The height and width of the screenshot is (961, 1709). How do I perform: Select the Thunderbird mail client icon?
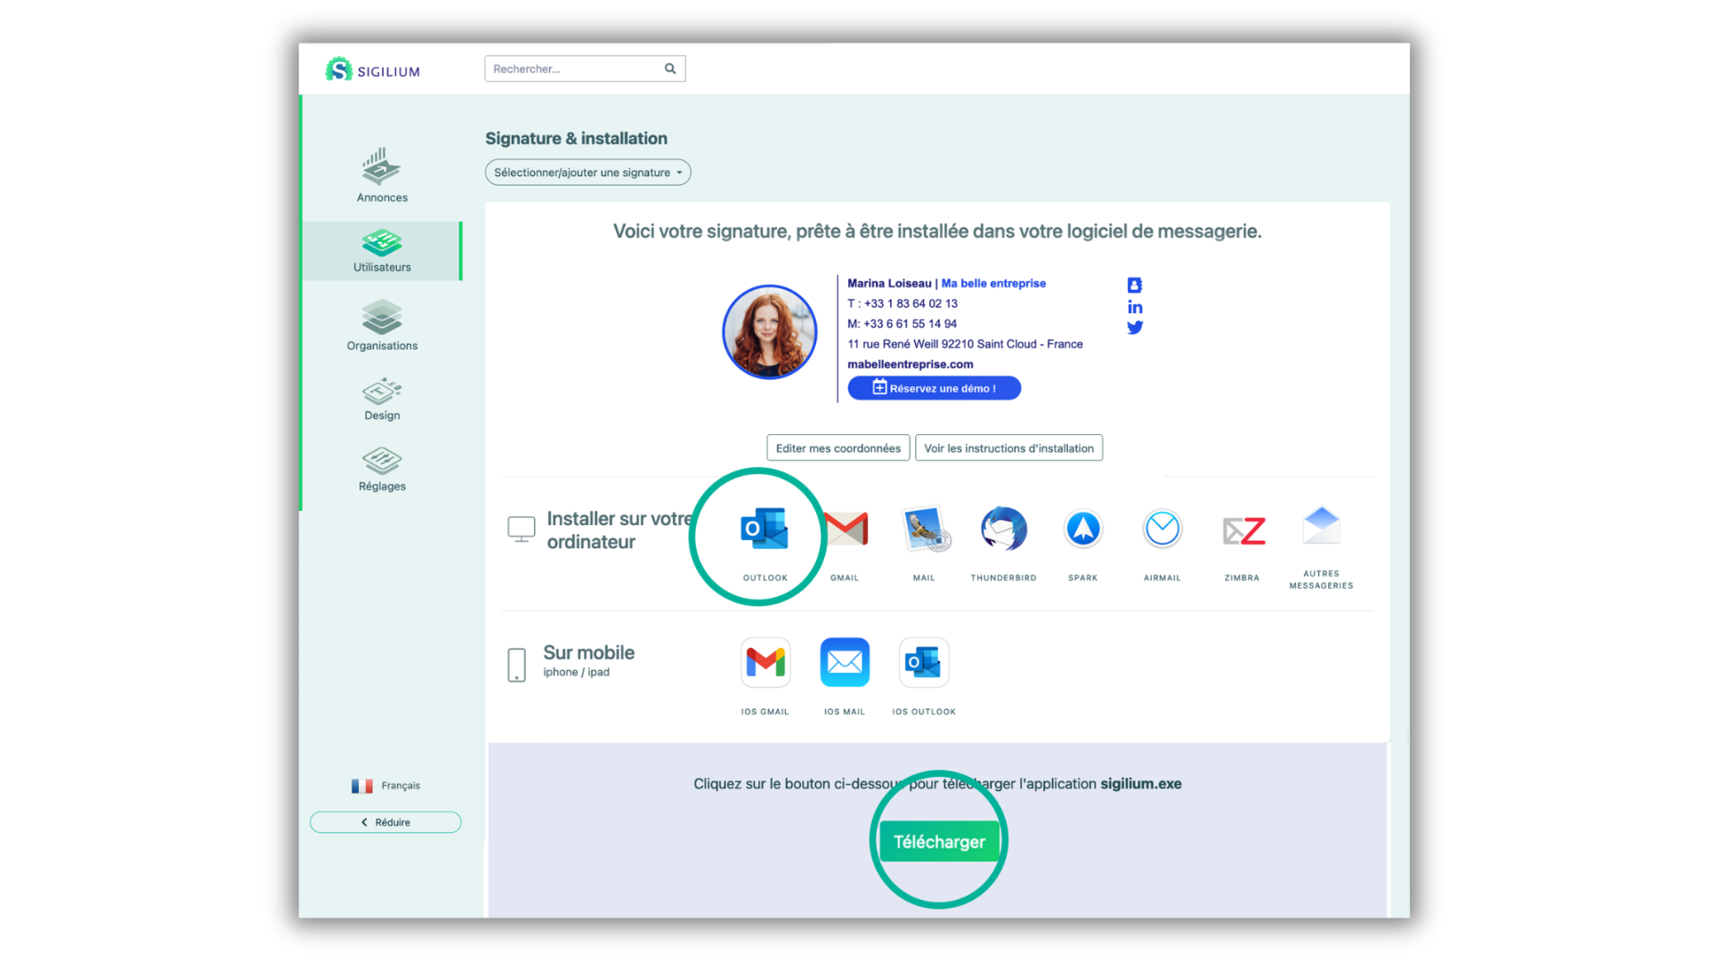pyautogui.click(x=1003, y=529)
